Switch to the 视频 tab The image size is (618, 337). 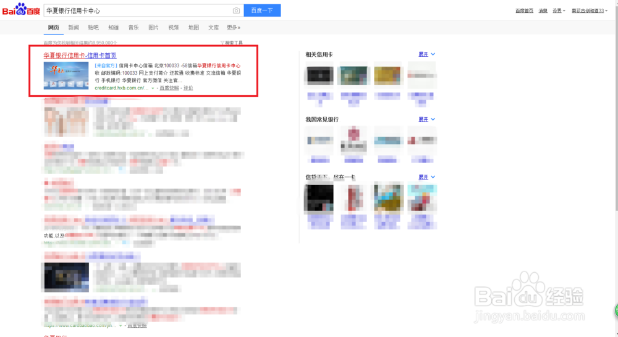[x=174, y=28]
